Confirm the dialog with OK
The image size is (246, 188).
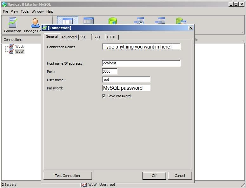coord(154,176)
